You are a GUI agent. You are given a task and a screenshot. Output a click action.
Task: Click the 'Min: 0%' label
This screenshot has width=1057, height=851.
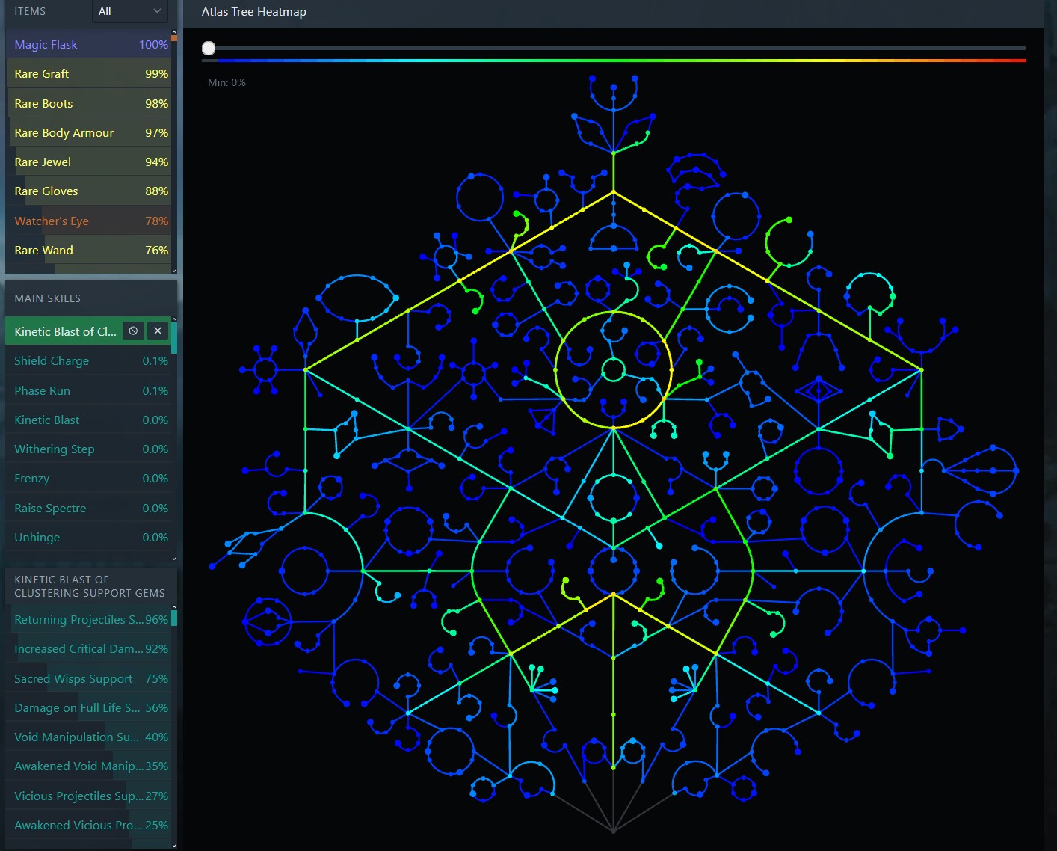click(x=226, y=82)
